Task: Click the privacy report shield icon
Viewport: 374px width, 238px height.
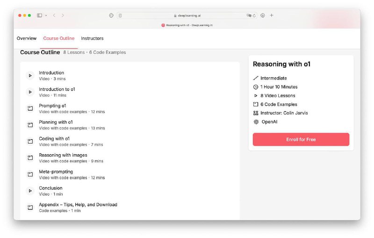Action: 111,15
